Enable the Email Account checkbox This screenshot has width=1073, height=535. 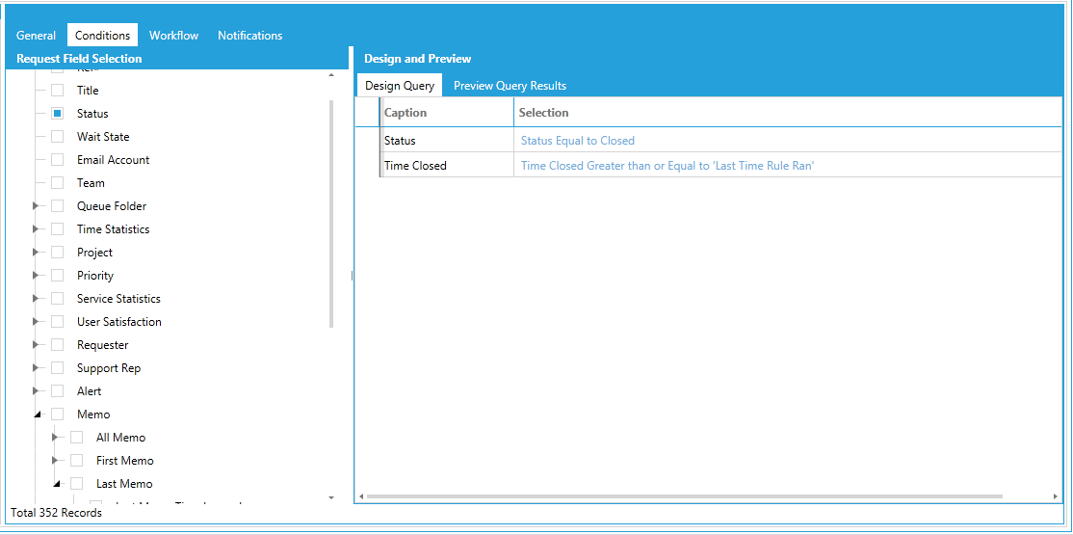(58, 160)
